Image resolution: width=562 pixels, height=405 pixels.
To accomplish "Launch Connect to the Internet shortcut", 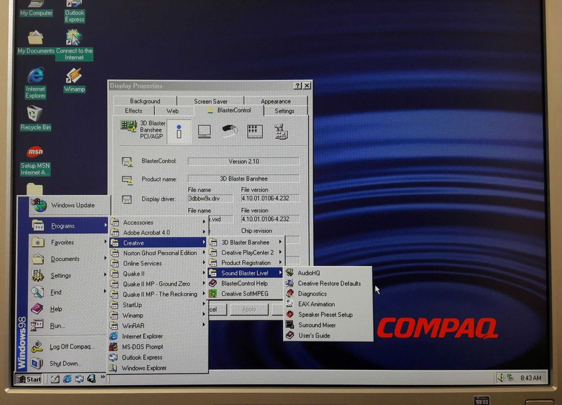I will coord(74,45).
